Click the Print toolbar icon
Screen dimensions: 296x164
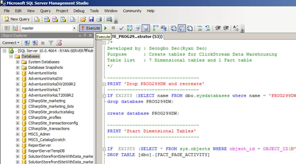pos(99,19)
